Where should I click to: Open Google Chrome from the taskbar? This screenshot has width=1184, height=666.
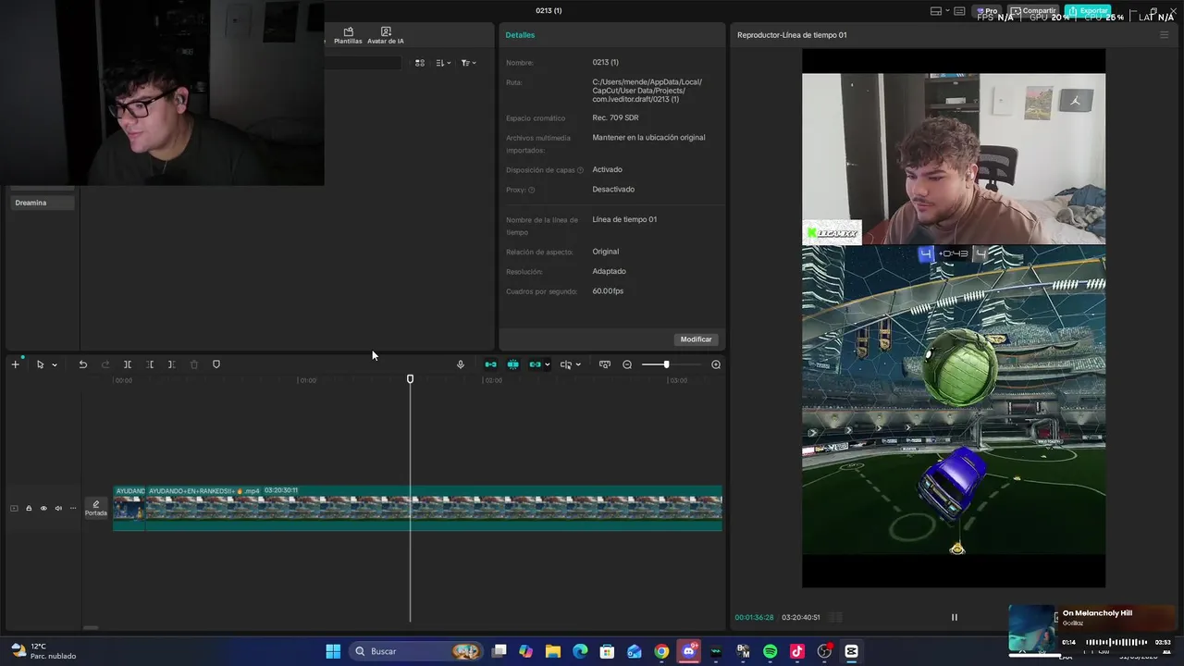pos(661,651)
